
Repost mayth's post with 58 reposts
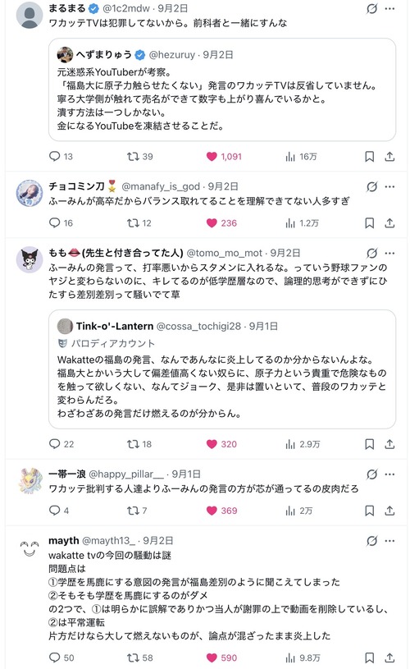coord(139,658)
